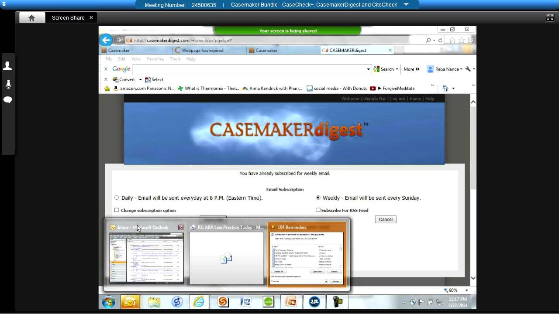Click the Windows Start orb

[108, 302]
